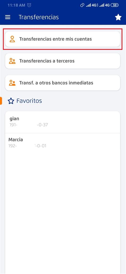Open Transferencias a terceros

pos(63,61)
